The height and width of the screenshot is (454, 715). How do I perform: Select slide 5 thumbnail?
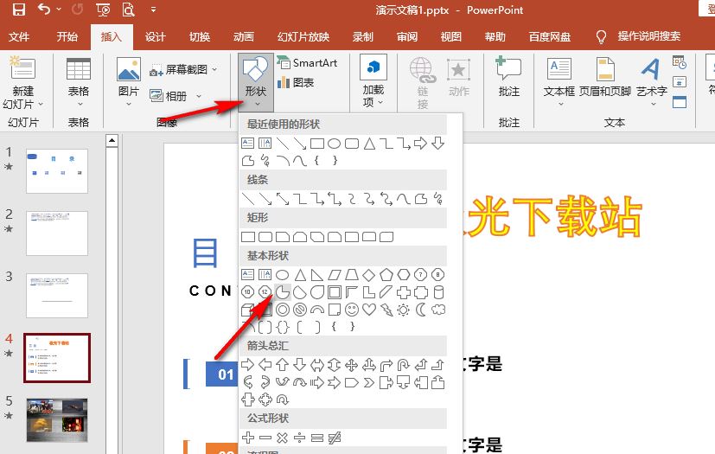[56, 418]
